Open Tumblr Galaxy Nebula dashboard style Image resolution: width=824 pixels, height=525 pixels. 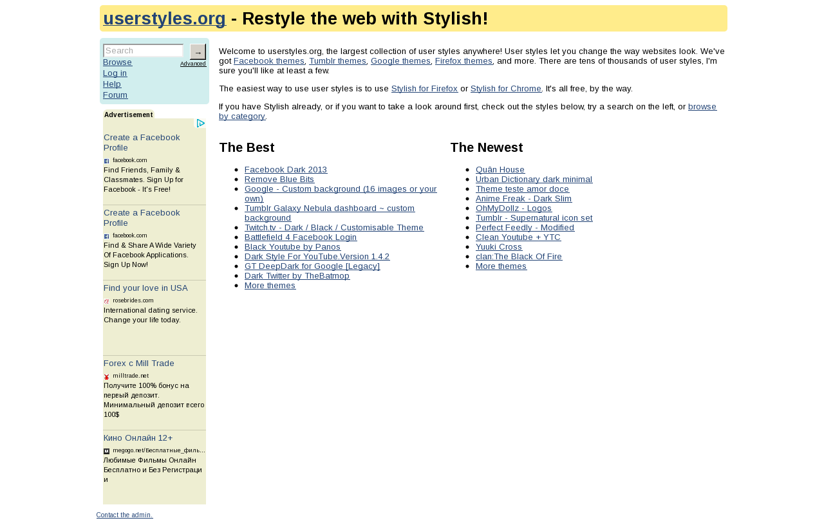tap(330, 213)
